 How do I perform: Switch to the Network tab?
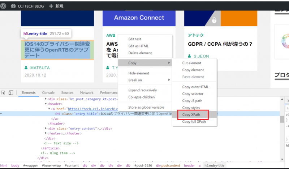point(87,93)
